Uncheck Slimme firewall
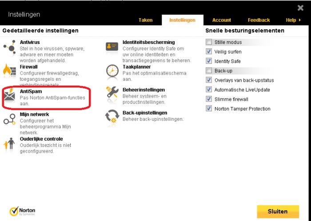Image resolution: width=311 pixels, height=221 pixels. [x=209, y=99]
